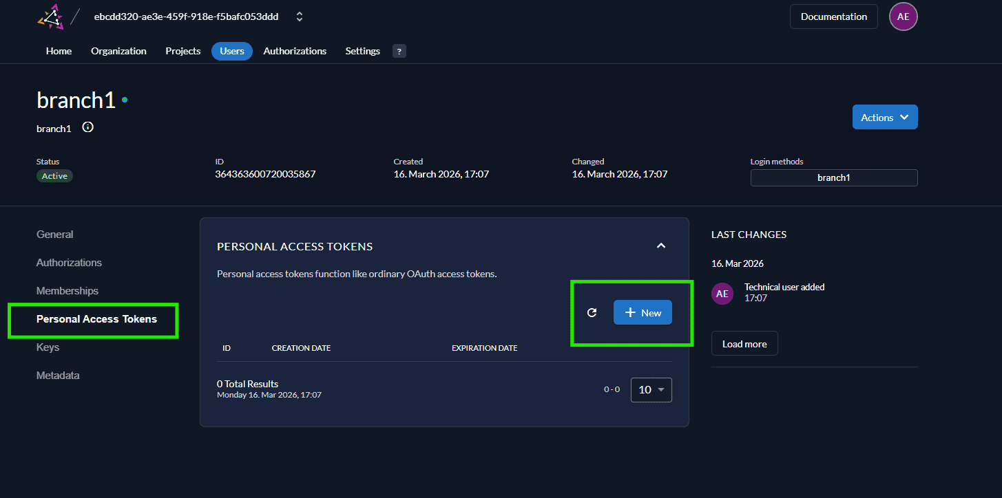Collapse the Personal Access Tokens panel

[660, 246]
